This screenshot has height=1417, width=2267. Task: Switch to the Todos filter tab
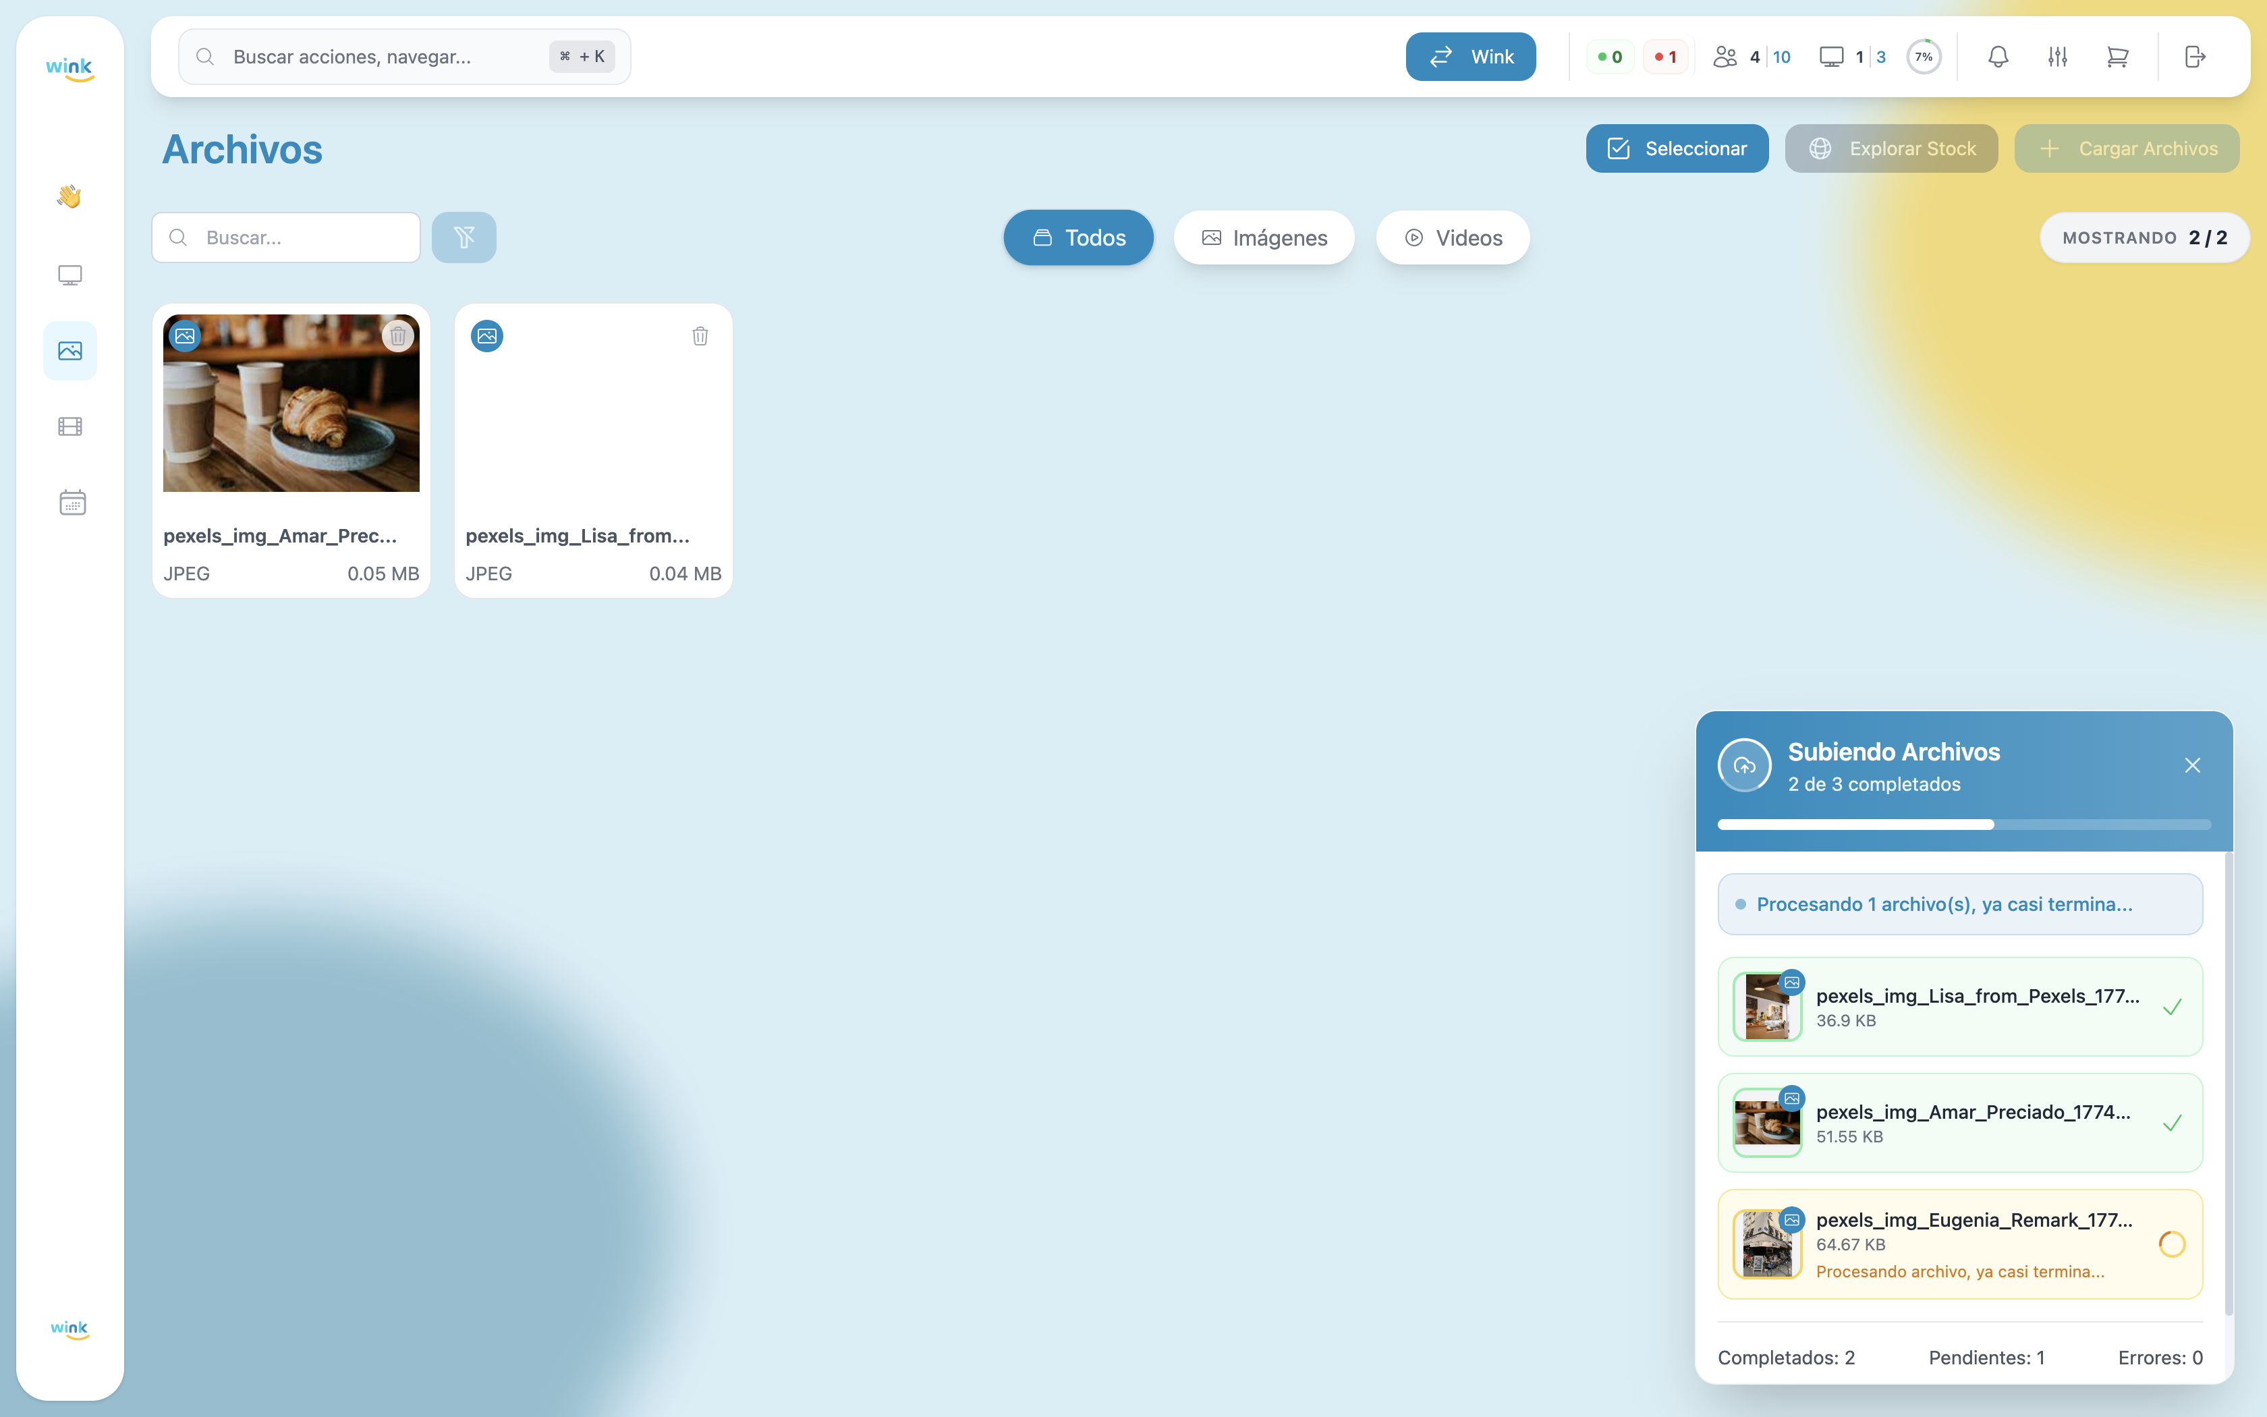pos(1078,238)
